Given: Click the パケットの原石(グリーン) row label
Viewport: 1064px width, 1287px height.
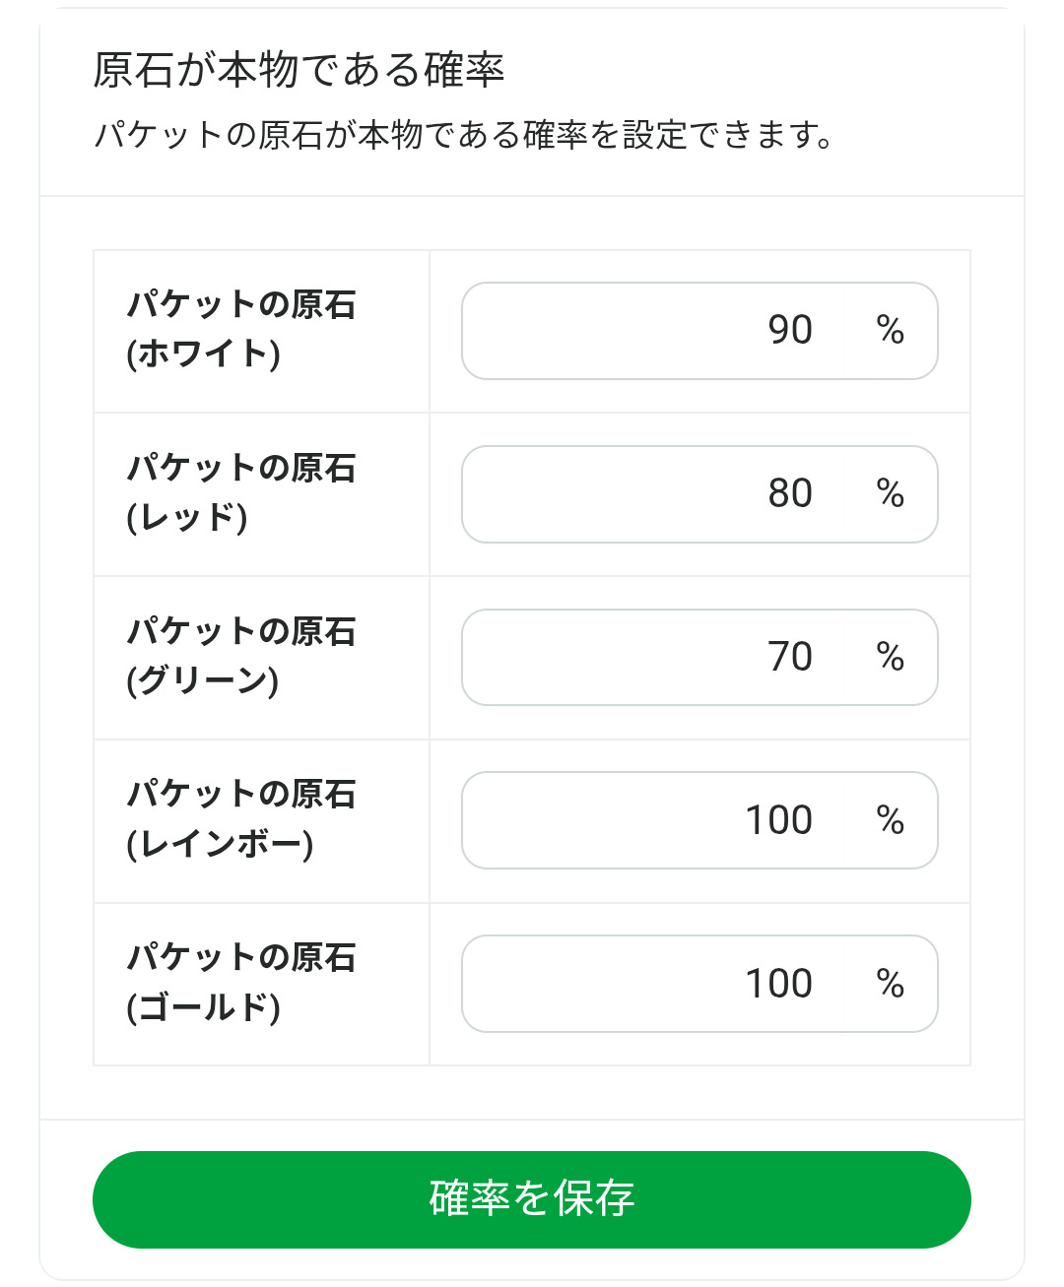Looking at the screenshot, I should point(241,656).
